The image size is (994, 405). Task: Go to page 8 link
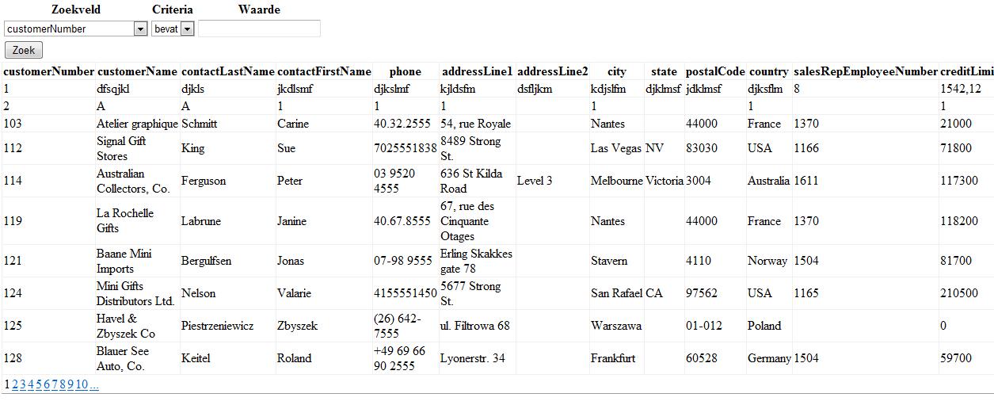(63, 384)
